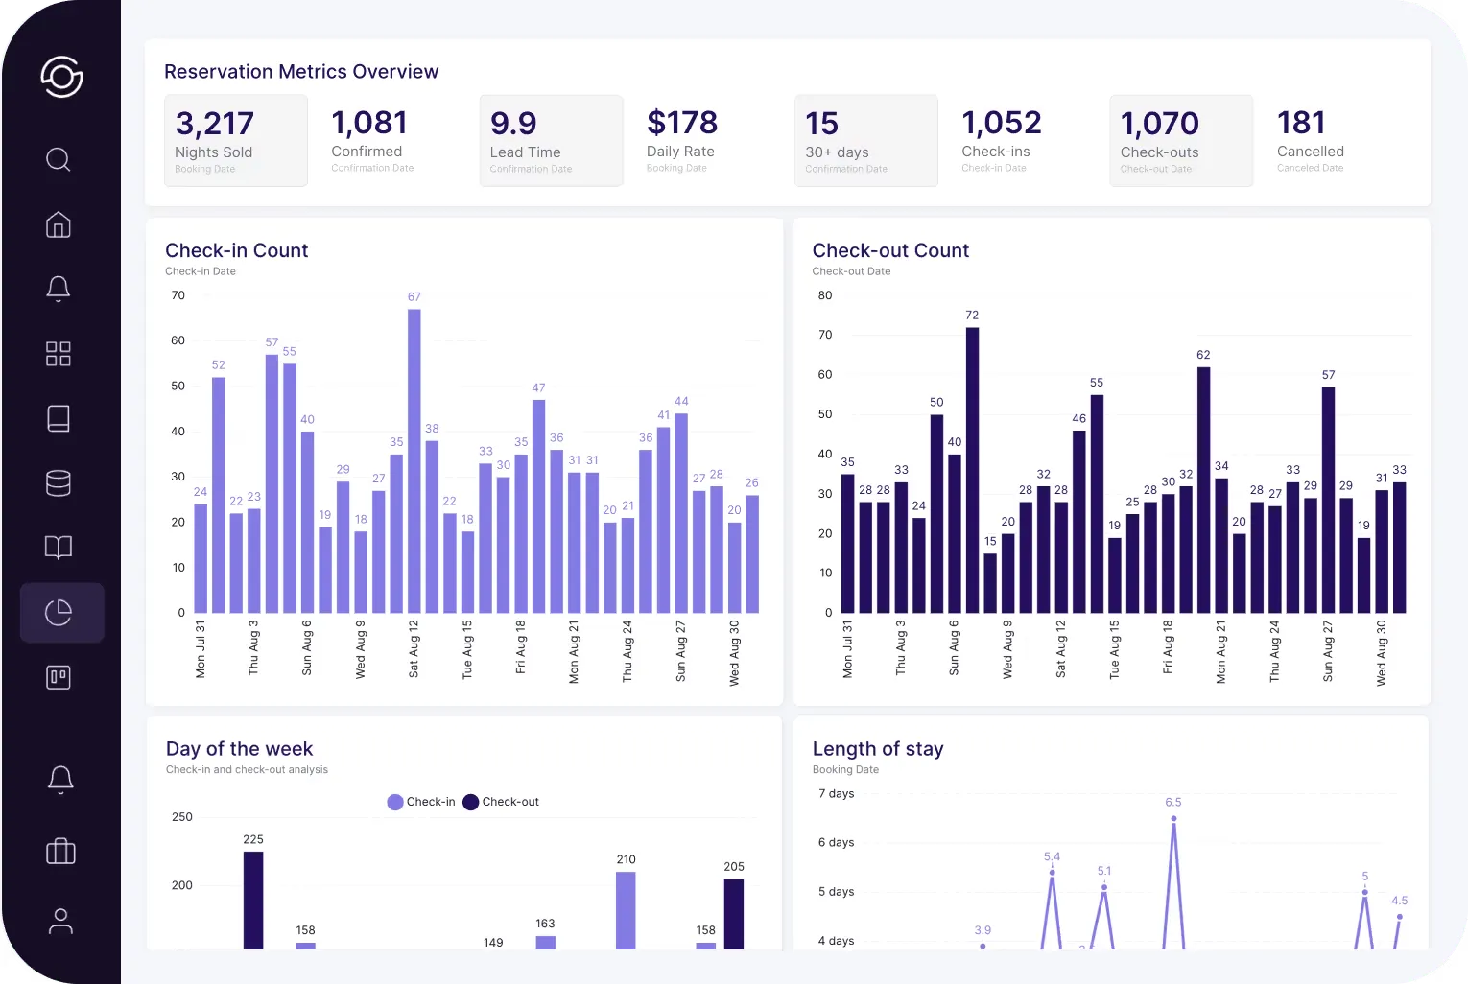Open the user profile icon at sidebar bottom
This screenshot has width=1468, height=984.
[x=59, y=921]
